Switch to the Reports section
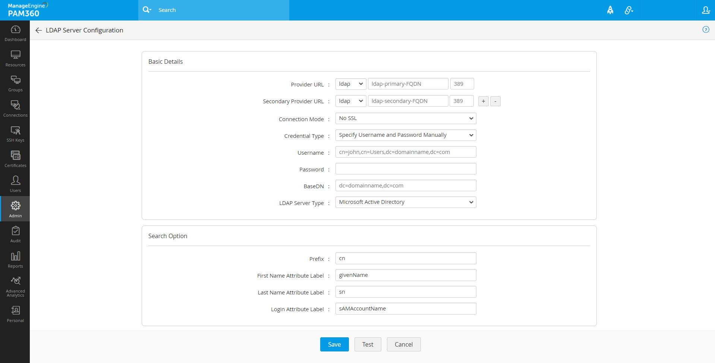The width and height of the screenshot is (715, 363). (x=15, y=260)
